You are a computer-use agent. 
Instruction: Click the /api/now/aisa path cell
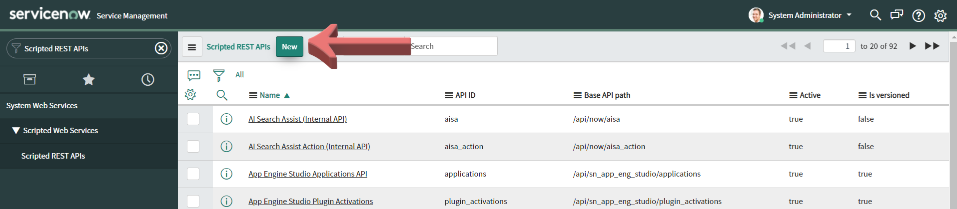[597, 119]
